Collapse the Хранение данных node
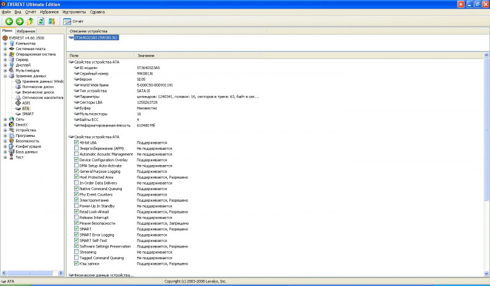Screen dimensions: 490x286 click(5, 76)
